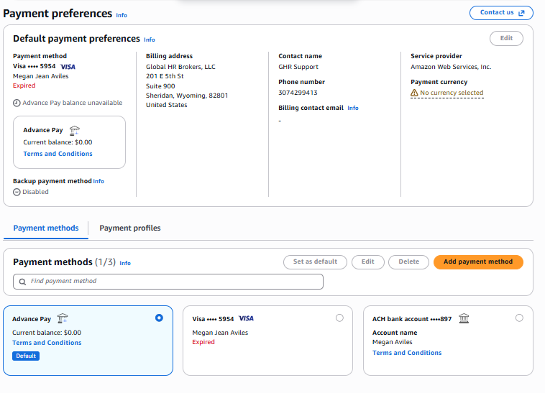
Task: Click Expired on the Visa 5954 card
Action: click(x=203, y=342)
